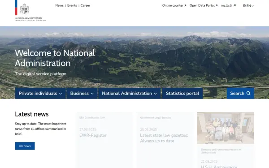This screenshot has width=269, height=168.
Task: Click the All news button
Action: point(25,146)
